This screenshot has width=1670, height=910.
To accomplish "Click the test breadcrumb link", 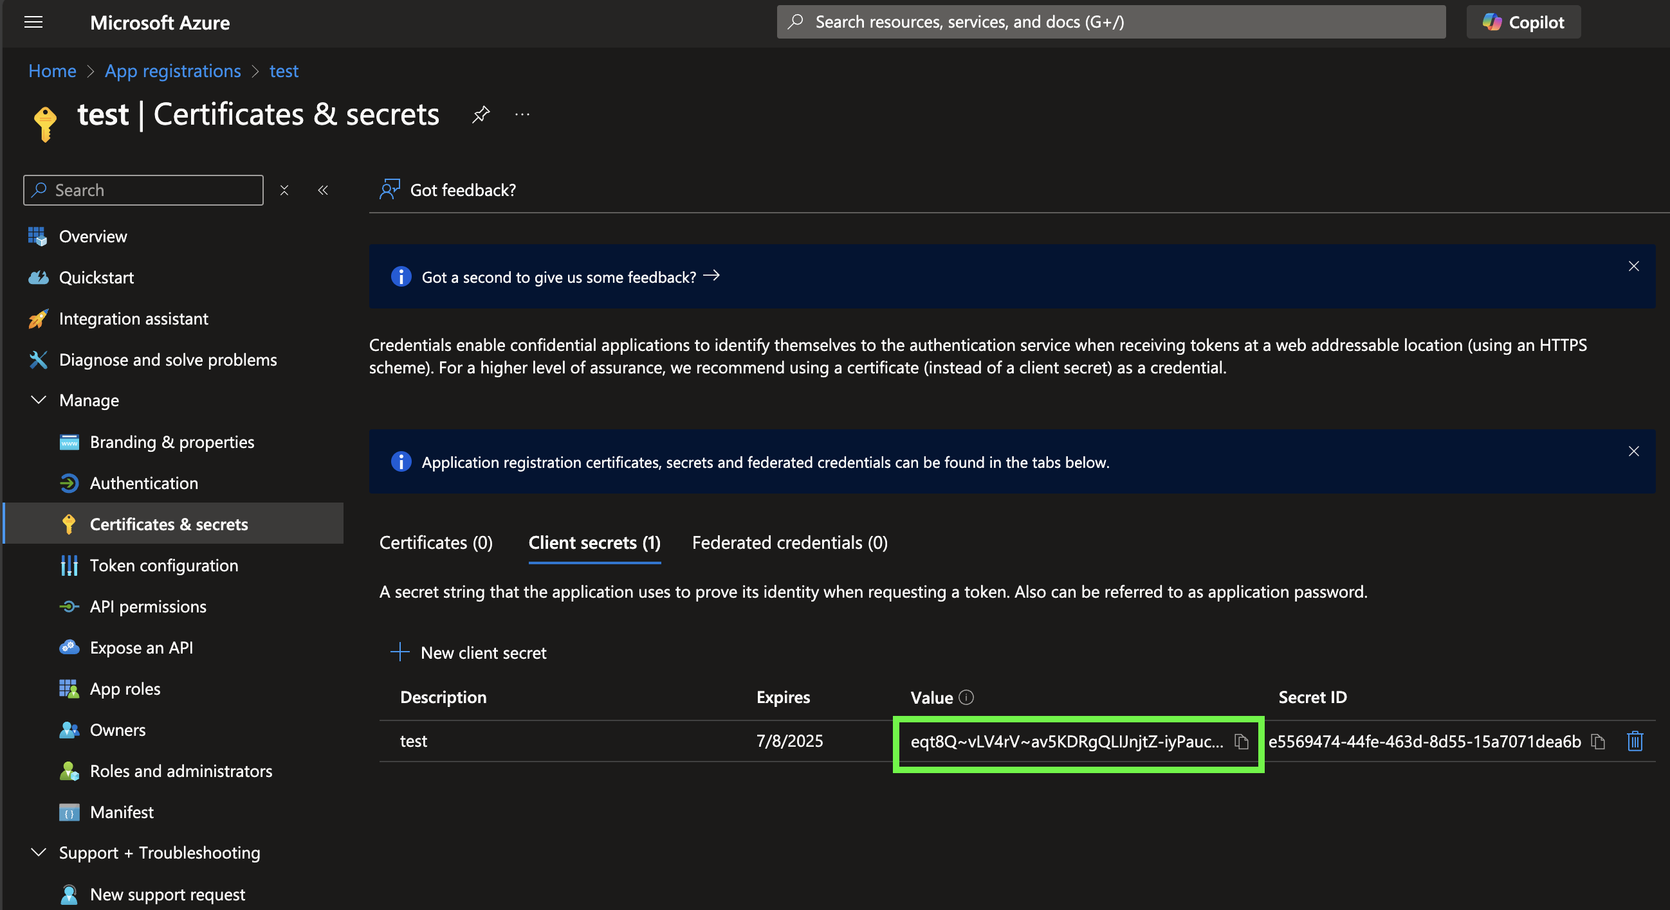I will (284, 71).
